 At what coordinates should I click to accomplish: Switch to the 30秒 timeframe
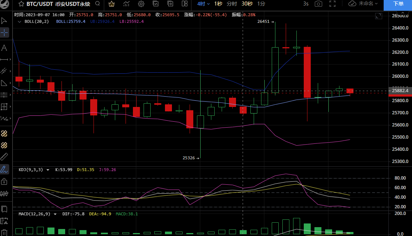click(247, 4)
